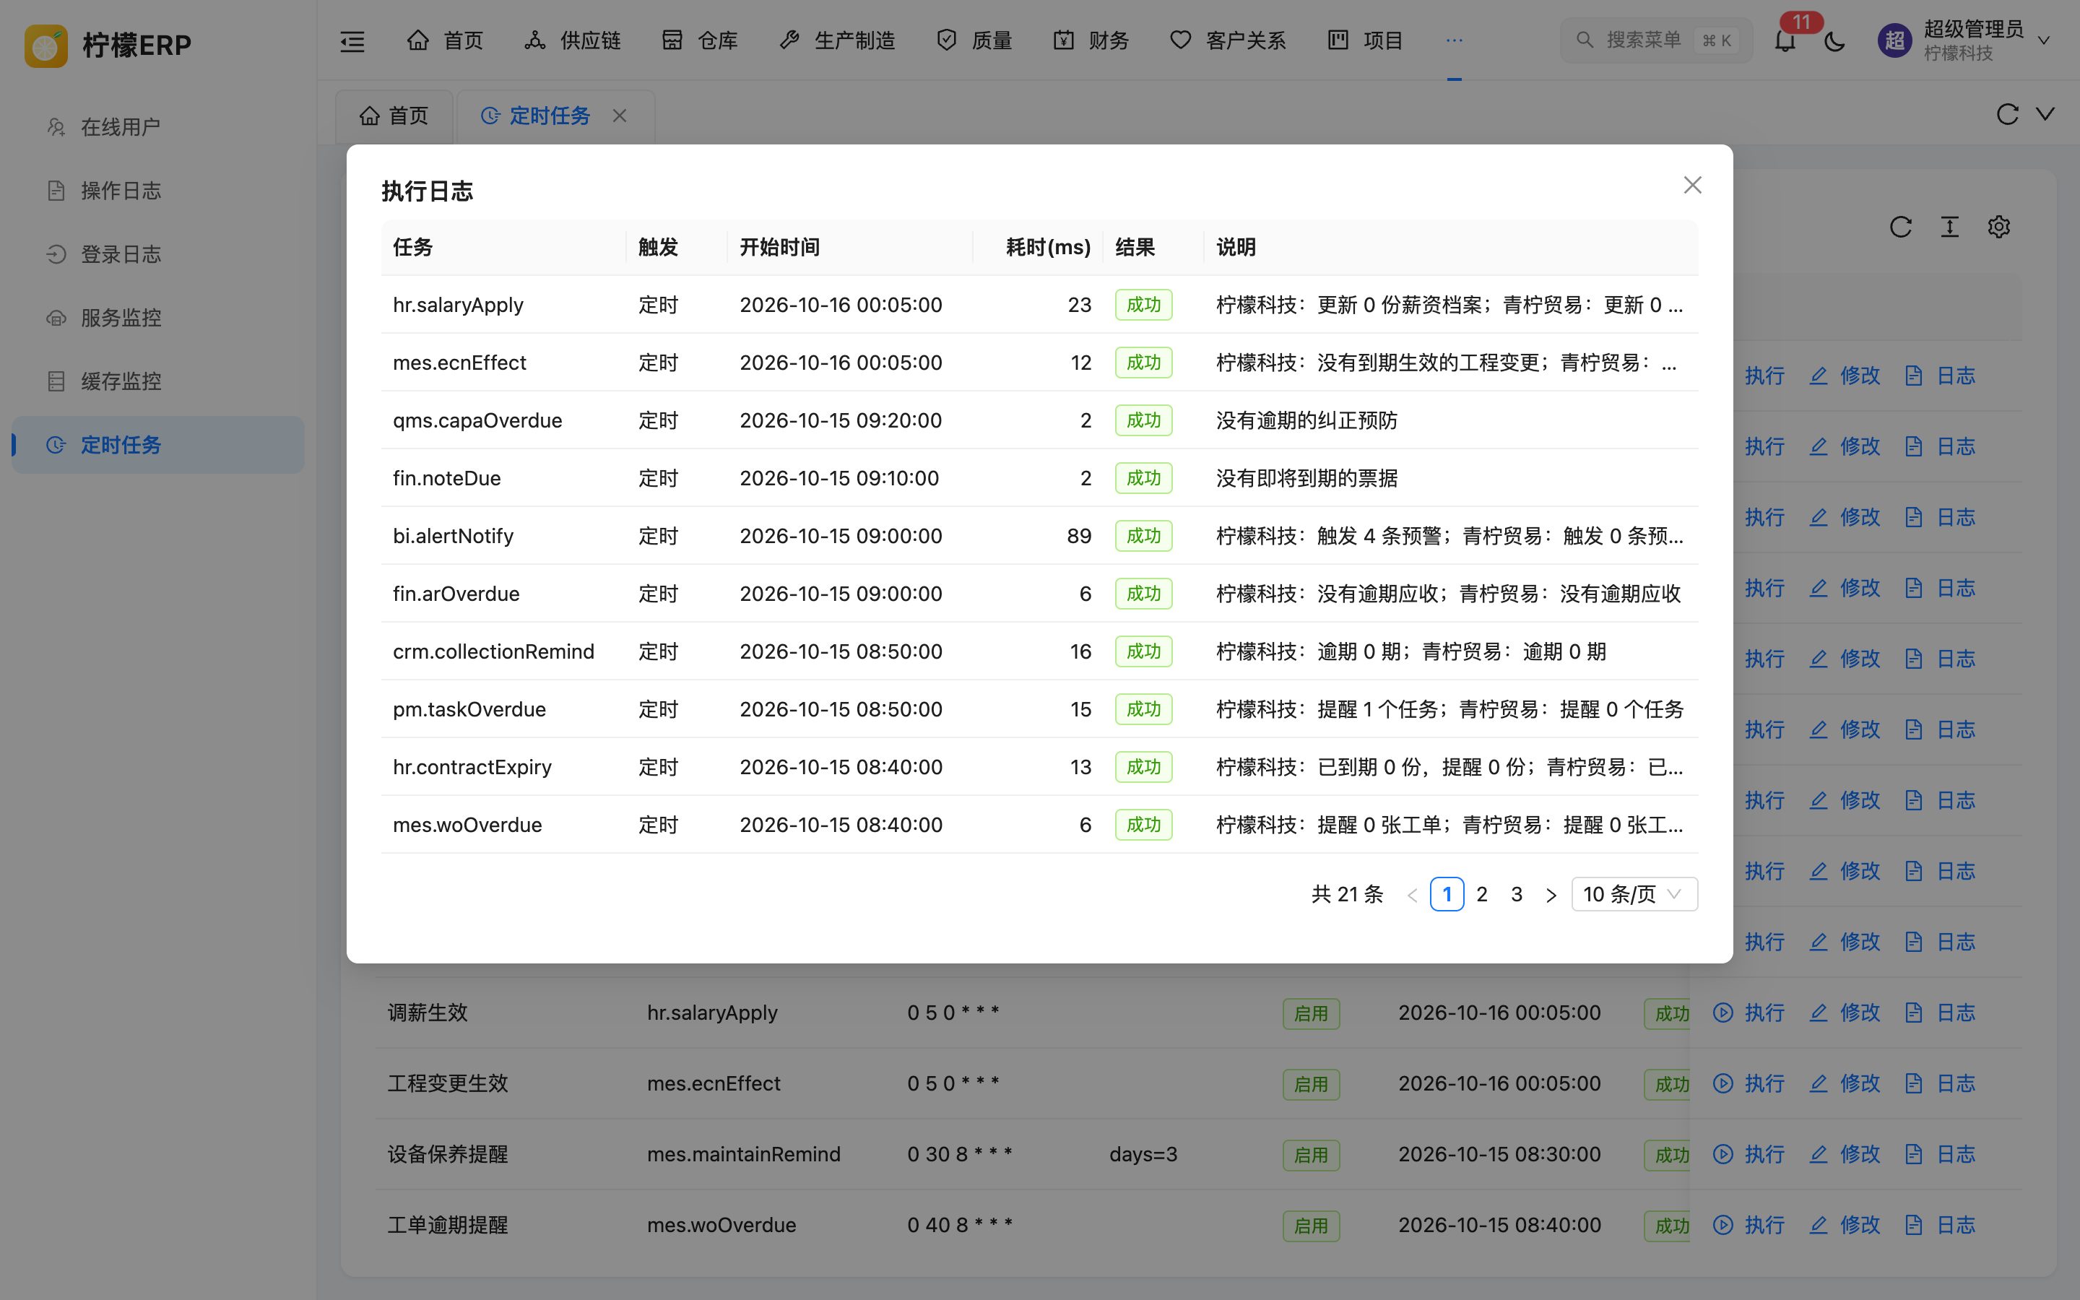
Task: Open 操作日志 in the sidebar
Action: [x=158, y=191]
